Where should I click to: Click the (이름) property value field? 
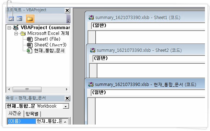point(49,121)
